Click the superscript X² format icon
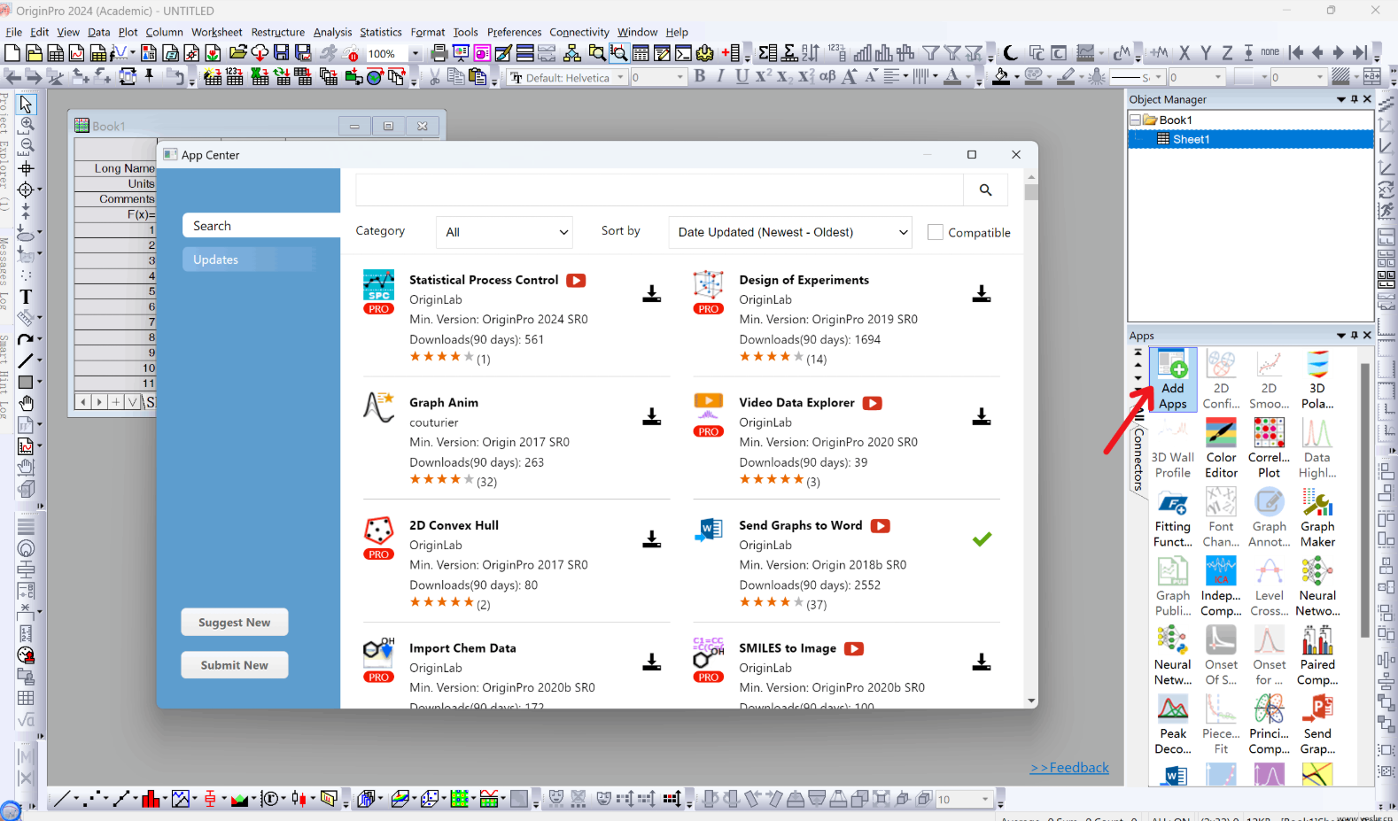 [764, 76]
